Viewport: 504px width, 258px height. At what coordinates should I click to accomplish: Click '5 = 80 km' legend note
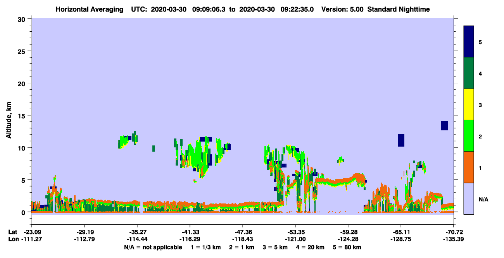(x=347, y=247)
